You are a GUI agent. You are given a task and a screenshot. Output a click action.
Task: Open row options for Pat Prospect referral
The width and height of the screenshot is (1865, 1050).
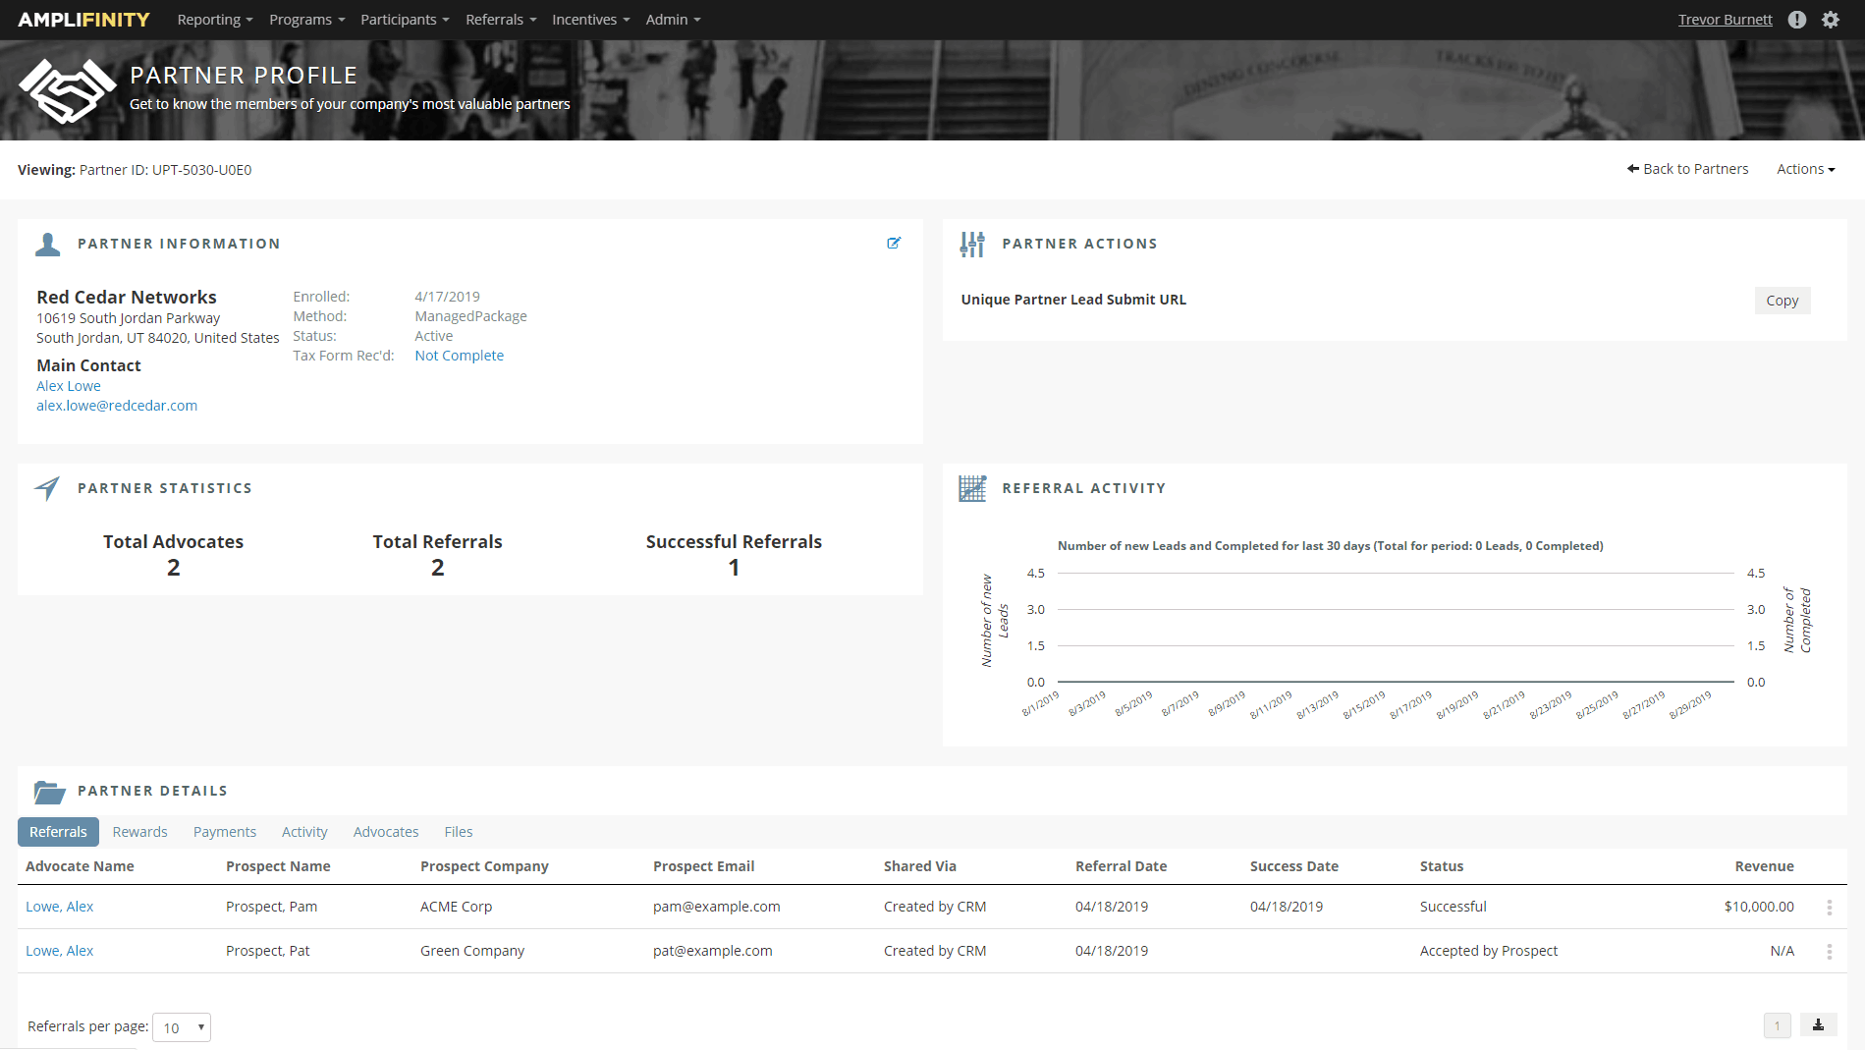coord(1829,952)
